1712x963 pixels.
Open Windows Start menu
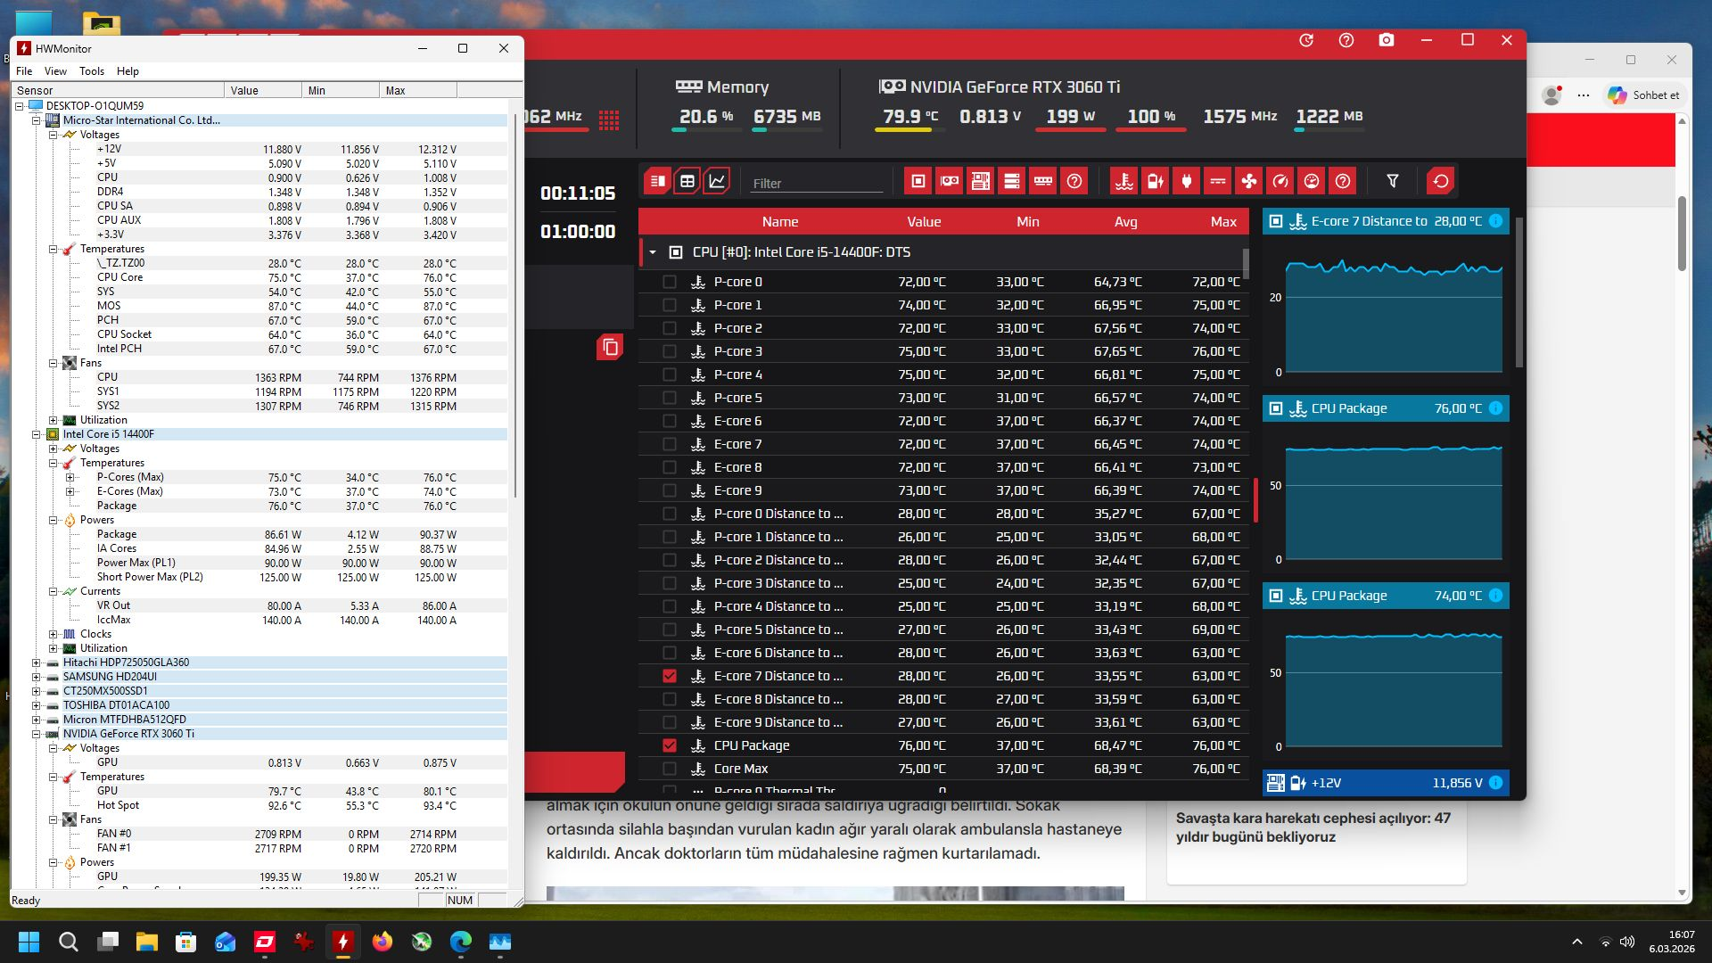[29, 942]
